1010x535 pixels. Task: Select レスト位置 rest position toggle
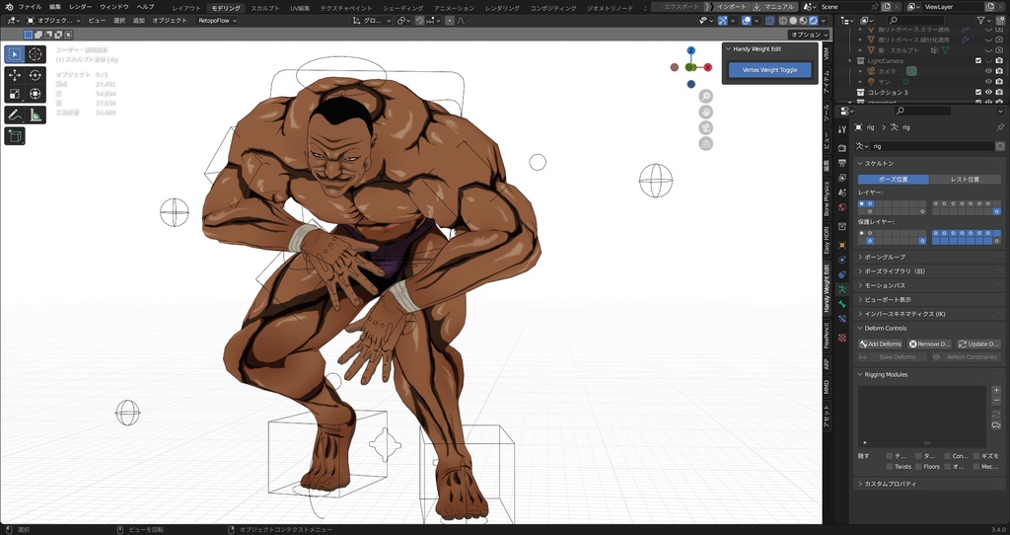965,180
